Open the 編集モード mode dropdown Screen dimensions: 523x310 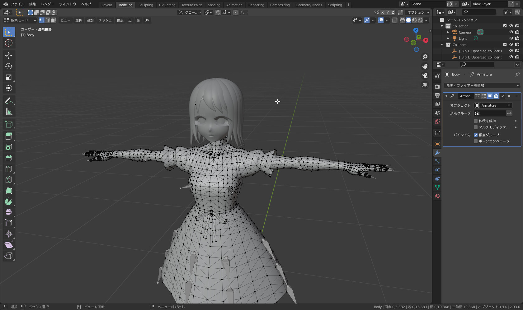click(20, 20)
